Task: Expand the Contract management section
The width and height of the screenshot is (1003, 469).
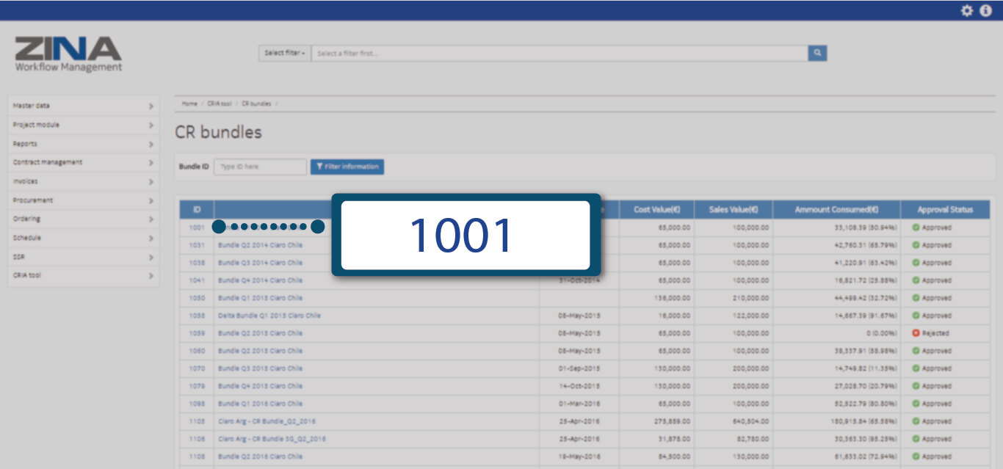Action: 83,162
